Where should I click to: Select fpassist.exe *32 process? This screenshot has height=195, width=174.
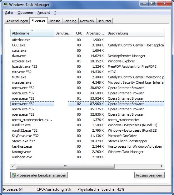coord(87,66)
